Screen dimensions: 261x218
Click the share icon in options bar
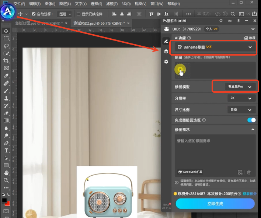(254, 14)
